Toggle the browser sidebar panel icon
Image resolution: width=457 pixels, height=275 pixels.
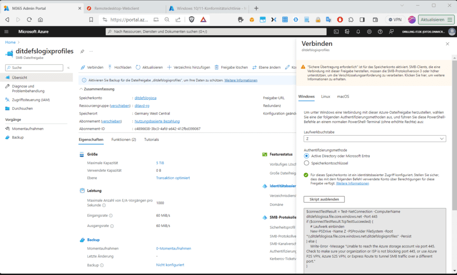click(x=362, y=20)
